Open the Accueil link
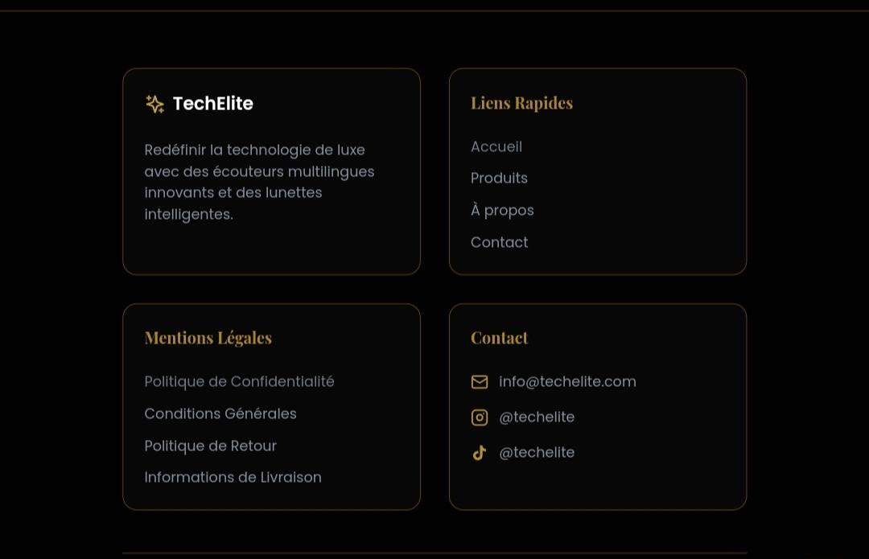Screen dimensions: 869x559 (496, 147)
